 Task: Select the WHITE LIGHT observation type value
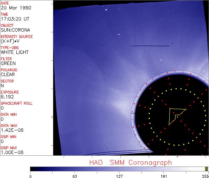click(15, 52)
